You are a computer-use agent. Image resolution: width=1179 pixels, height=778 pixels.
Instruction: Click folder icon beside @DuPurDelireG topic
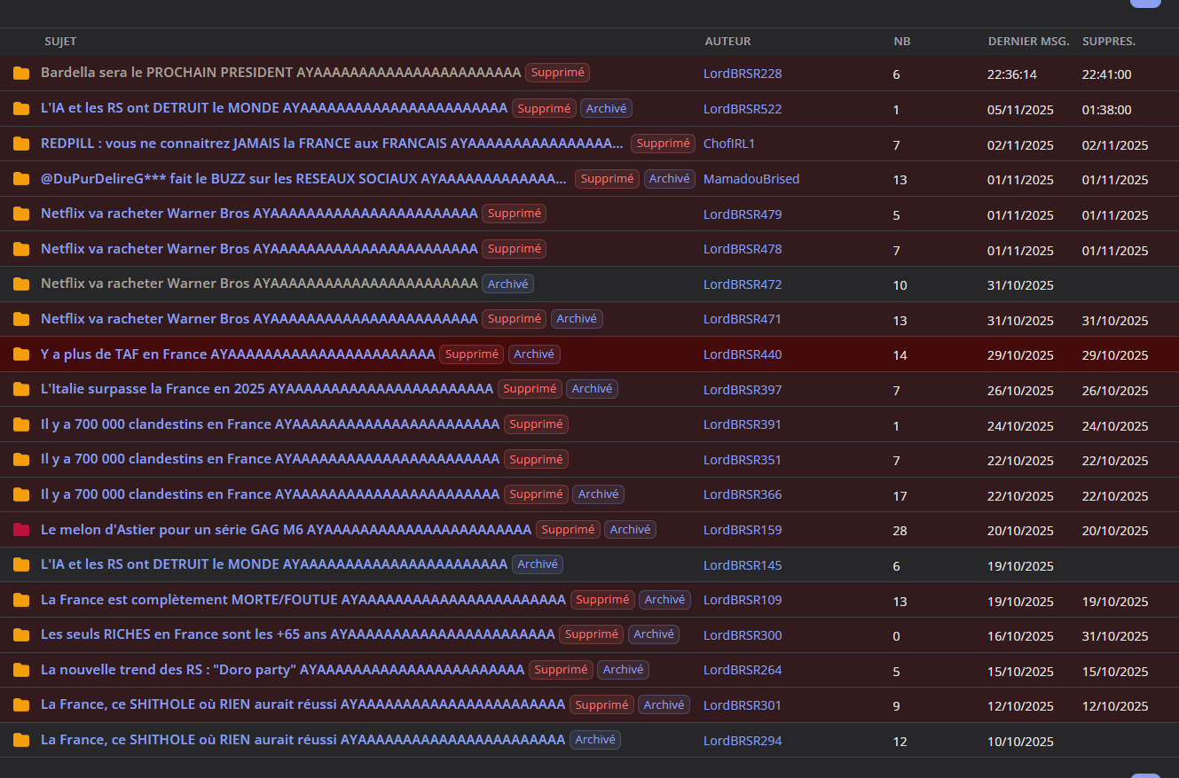click(21, 179)
